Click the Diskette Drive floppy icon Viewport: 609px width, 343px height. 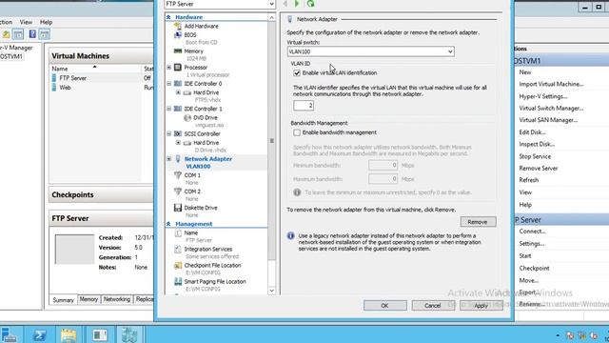[178, 208]
